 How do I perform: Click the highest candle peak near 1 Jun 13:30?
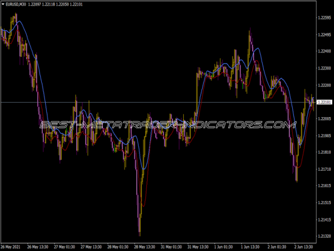click(249, 31)
